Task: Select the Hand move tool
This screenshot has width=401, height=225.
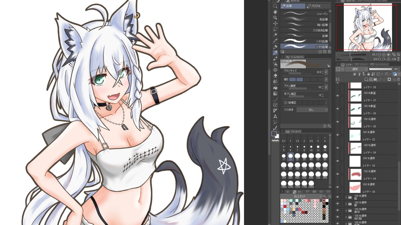Action: 275,12
